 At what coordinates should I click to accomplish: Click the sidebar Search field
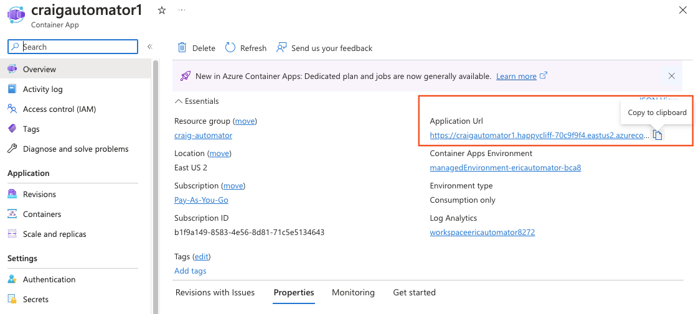(x=78, y=47)
